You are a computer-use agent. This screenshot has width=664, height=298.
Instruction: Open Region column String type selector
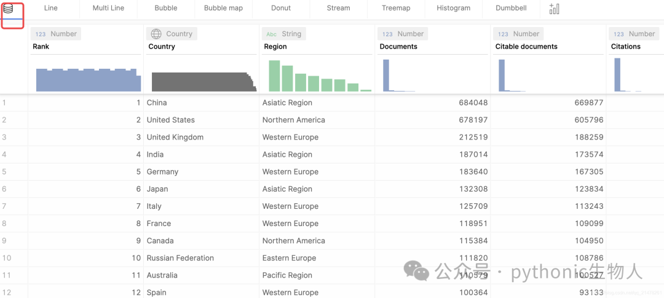point(283,34)
